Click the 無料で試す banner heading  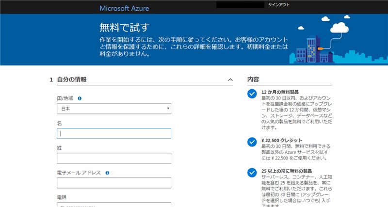click(125, 28)
